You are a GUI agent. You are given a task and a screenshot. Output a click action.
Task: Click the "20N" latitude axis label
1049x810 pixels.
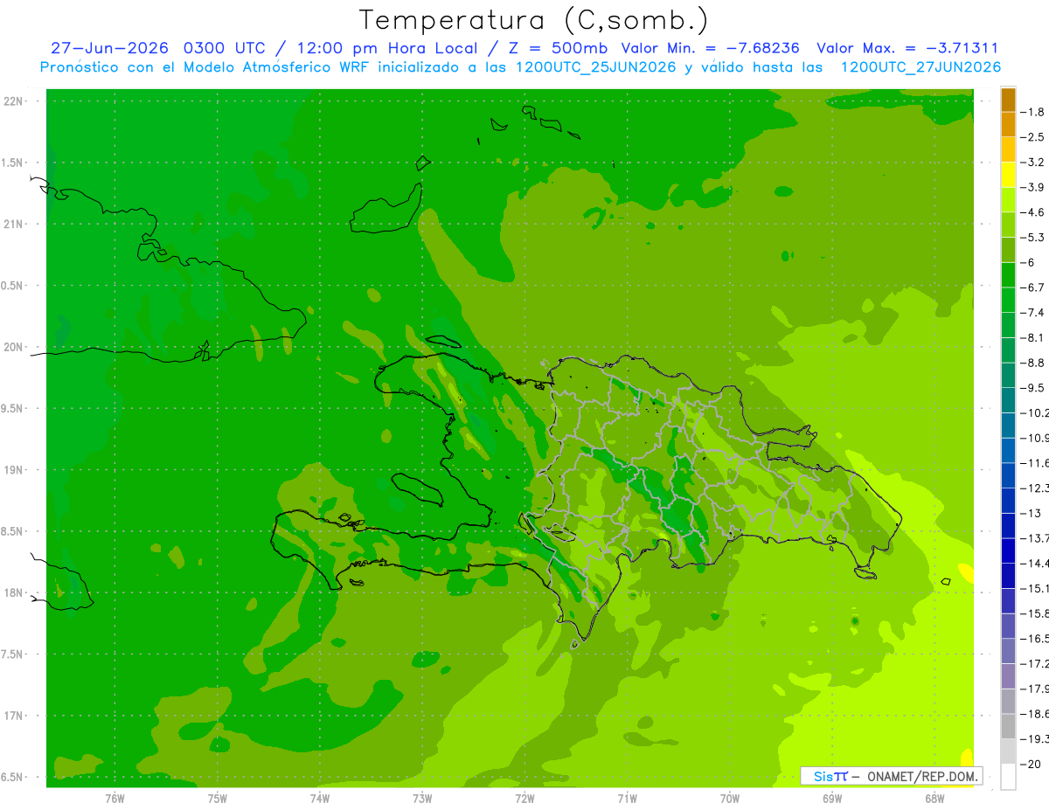[x=12, y=347]
